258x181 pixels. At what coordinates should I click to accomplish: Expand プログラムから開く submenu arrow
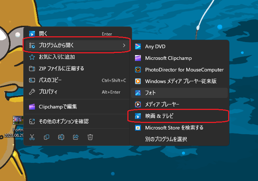(124, 45)
